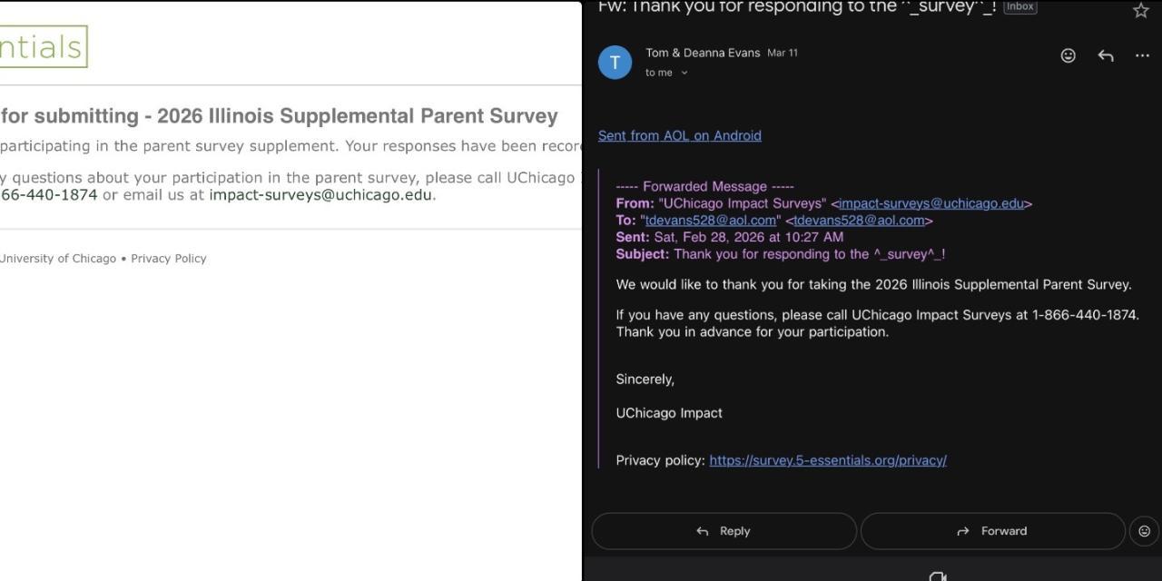Open "Sent from AOL on Android" link
This screenshot has width=1162, height=581.
(x=679, y=135)
